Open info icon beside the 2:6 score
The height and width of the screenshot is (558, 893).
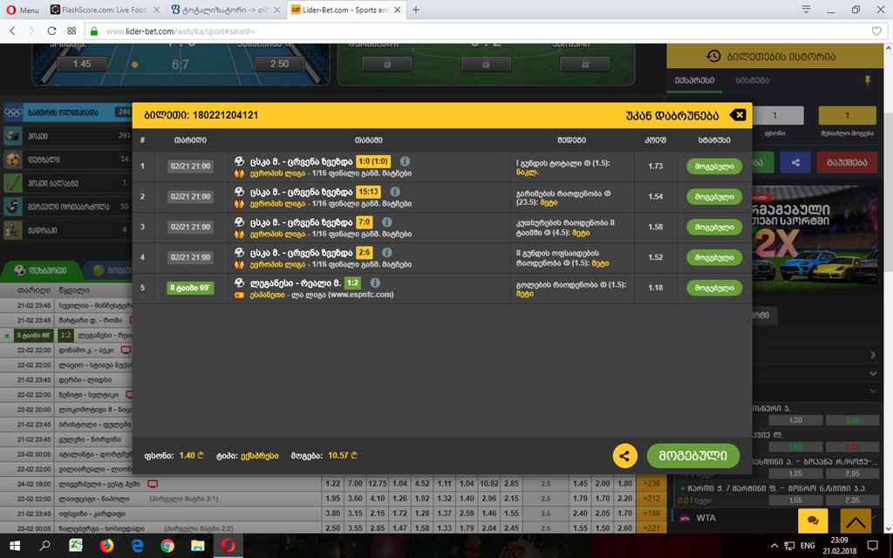click(x=386, y=252)
